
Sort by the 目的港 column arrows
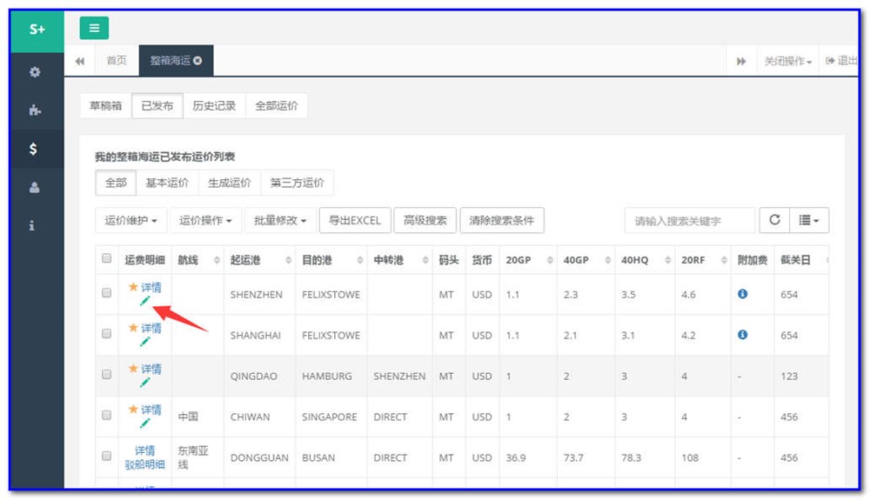coord(360,260)
